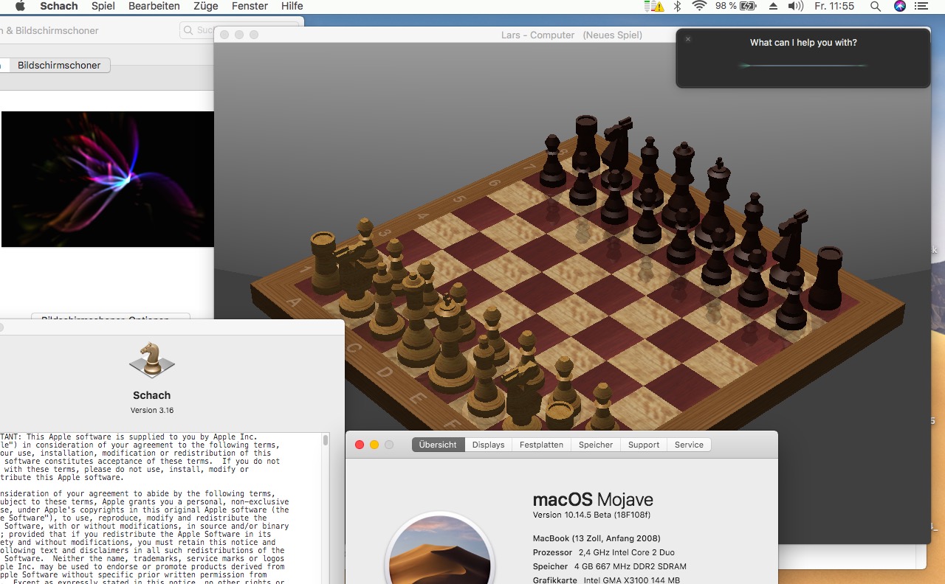This screenshot has height=584, width=945.
Task: Select the white king with cross on e1
Action: [449, 343]
